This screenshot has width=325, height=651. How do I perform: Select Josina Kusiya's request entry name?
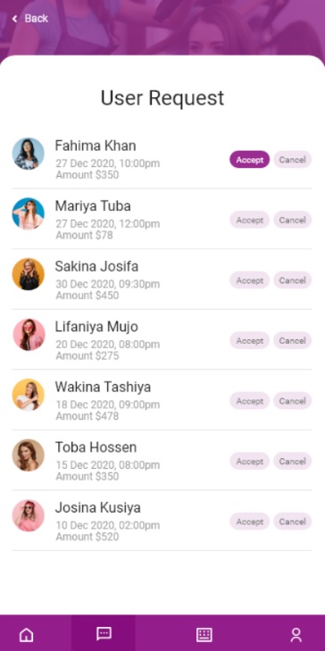pyautogui.click(x=98, y=508)
